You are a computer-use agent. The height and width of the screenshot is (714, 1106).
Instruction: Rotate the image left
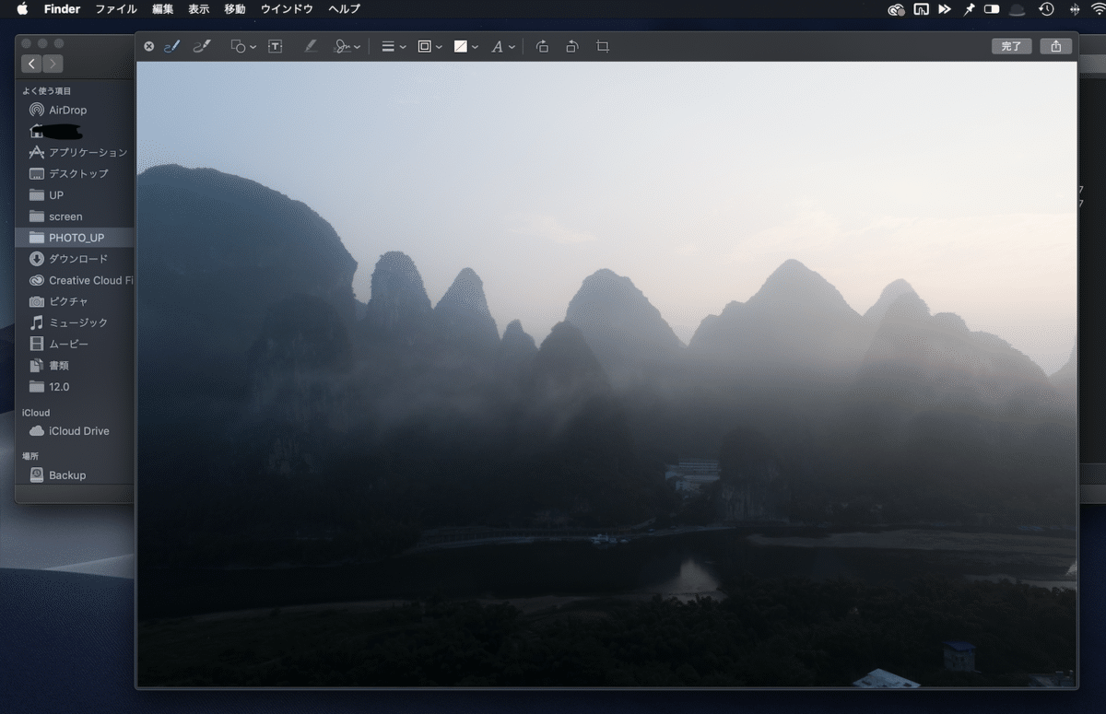572,46
